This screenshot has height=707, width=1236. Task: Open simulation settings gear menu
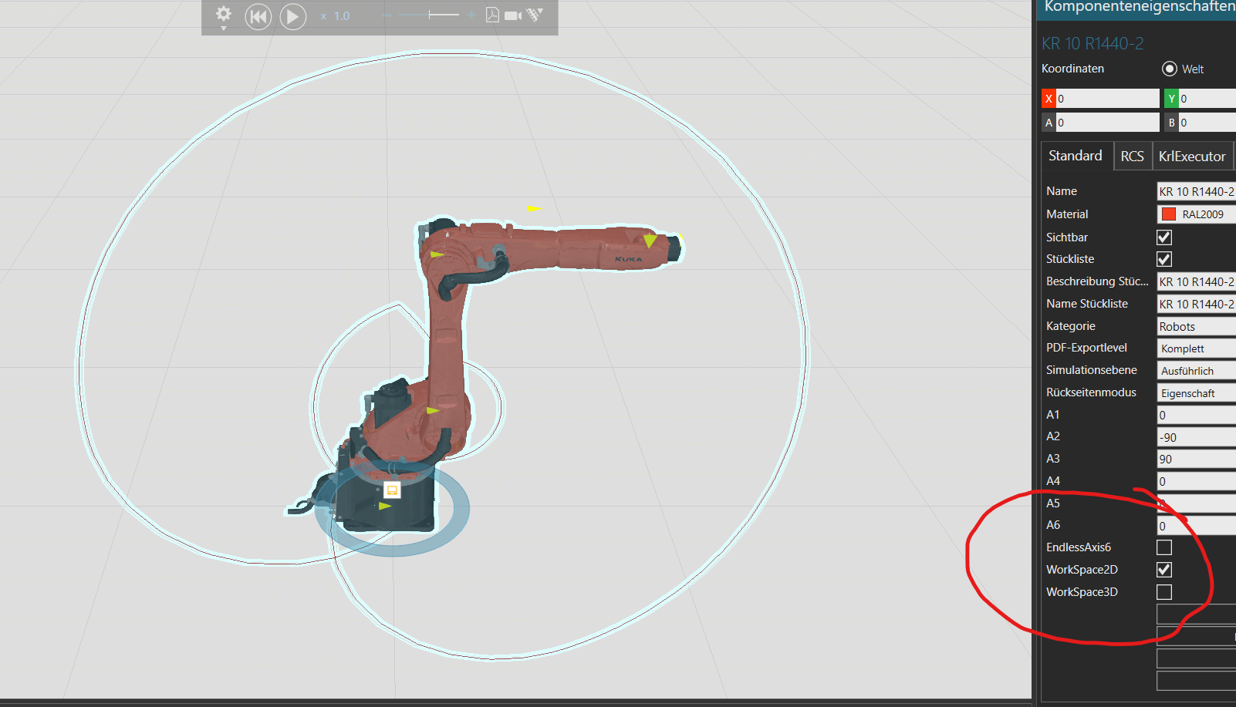(x=223, y=15)
